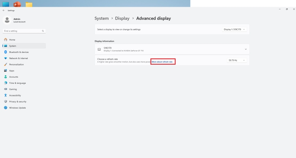The width and height of the screenshot is (296, 158).
Task: Click the Display information label
Action: coord(104,41)
